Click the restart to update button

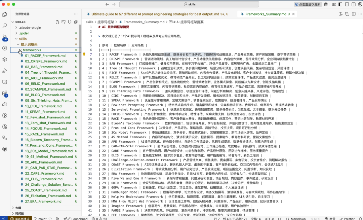308,4
